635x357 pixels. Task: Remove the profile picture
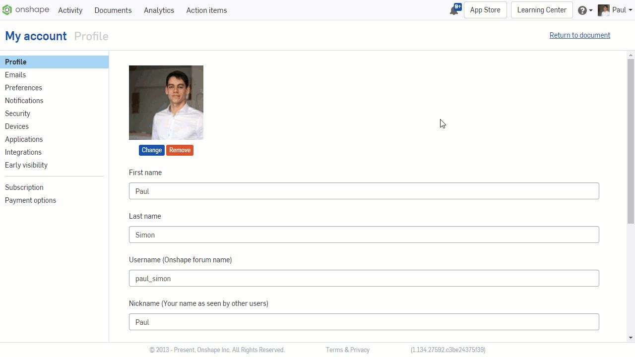[x=180, y=150]
